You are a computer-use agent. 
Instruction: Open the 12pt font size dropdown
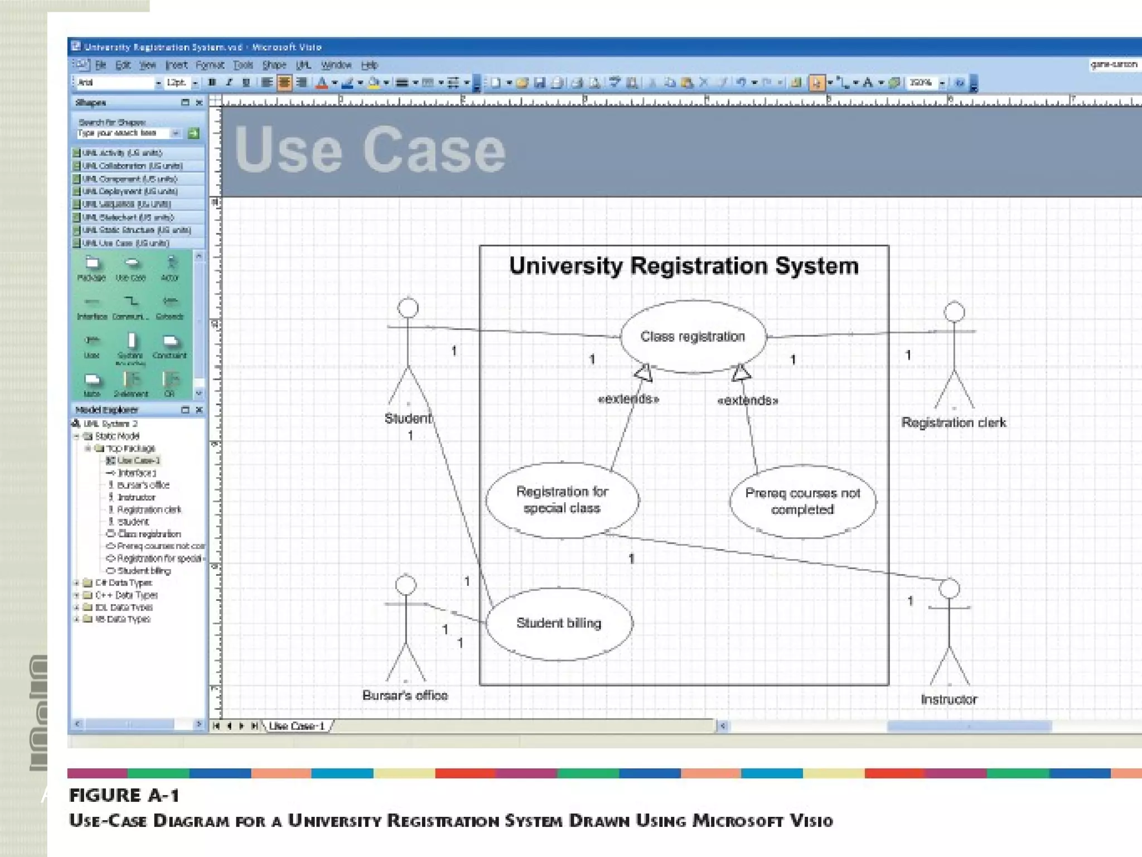195,83
